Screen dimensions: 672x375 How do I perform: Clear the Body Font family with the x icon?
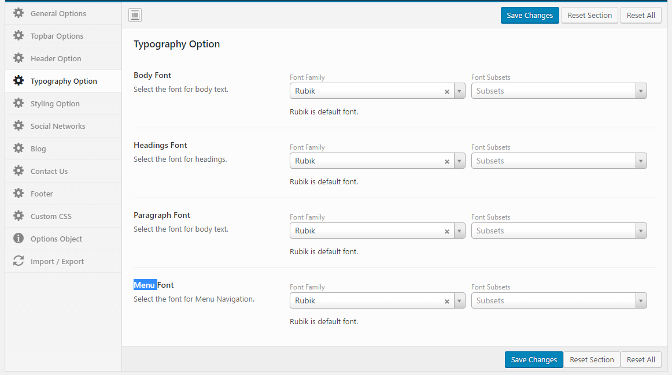click(446, 91)
